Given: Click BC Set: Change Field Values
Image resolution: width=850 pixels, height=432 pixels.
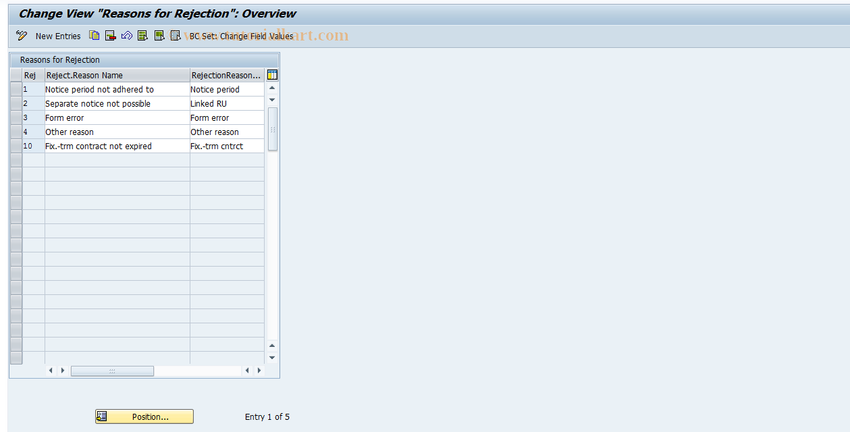Looking at the screenshot, I should click(x=241, y=36).
